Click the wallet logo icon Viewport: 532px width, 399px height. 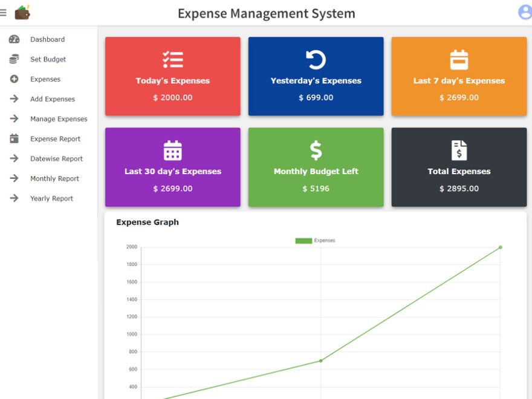(x=22, y=12)
